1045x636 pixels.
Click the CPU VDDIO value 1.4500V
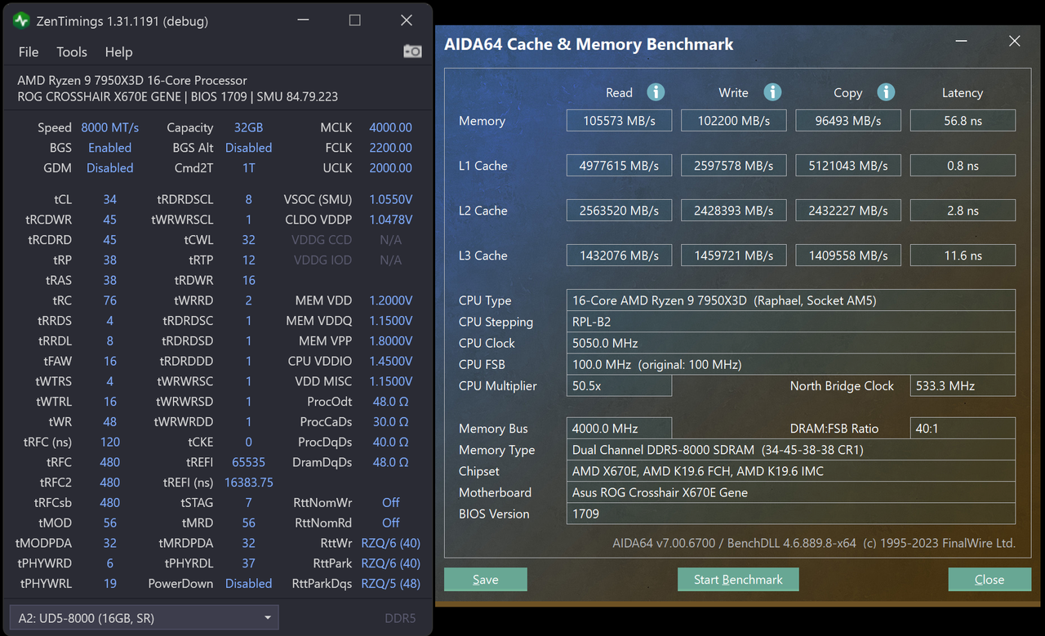click(x=390, y=361)
